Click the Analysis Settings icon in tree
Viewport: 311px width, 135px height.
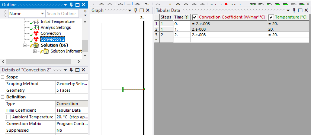click(x=36, y=27)
